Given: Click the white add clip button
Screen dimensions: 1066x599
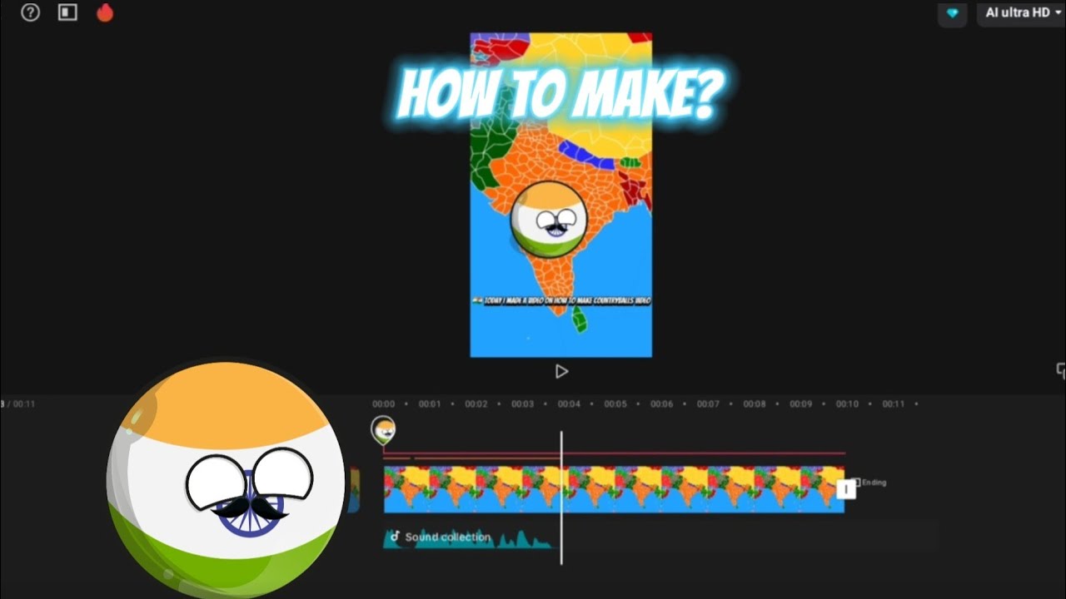Looking at the screenshot, I should (846, 489).
